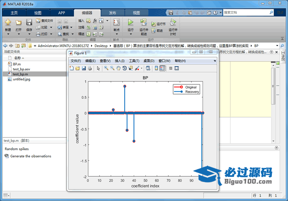Click the 比较 (Compare) button
Screen dimensions: 288x201
42,27
